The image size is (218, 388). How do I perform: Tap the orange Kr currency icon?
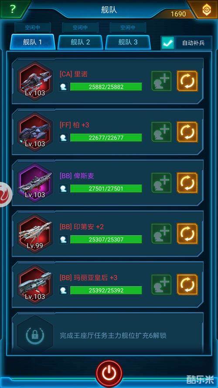pyautogui.click(x=207, y=10)
